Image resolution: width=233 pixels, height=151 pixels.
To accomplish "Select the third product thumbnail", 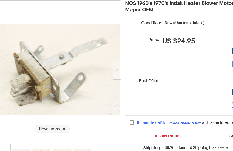I will coord(62,148).
